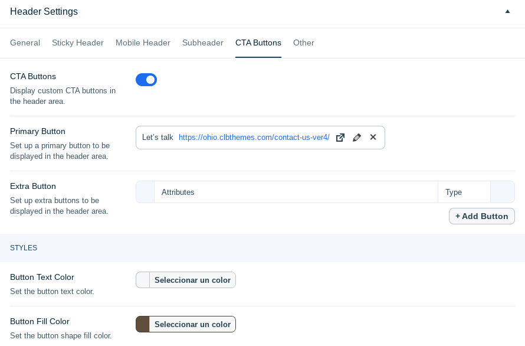Follow the ohio.clbthemes.com contact-us link
Image resolution: width=525 pixels, height=346 pixels.
[254, 138]
